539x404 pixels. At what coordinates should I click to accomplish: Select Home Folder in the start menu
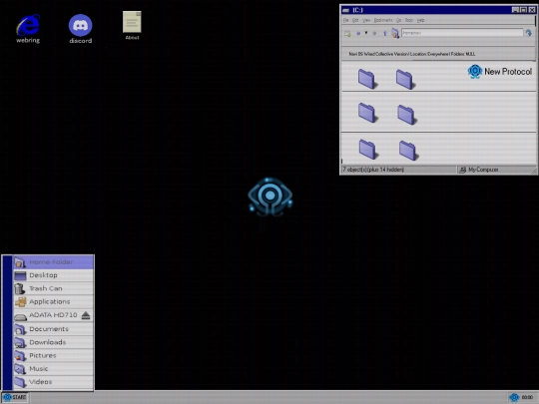53,262
